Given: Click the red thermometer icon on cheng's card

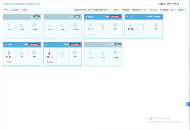Looking at the screenshot, I should [9, 53].
